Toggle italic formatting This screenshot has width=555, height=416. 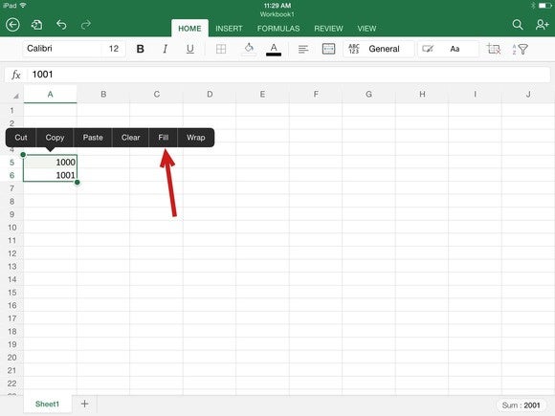[x=165, y=49]
